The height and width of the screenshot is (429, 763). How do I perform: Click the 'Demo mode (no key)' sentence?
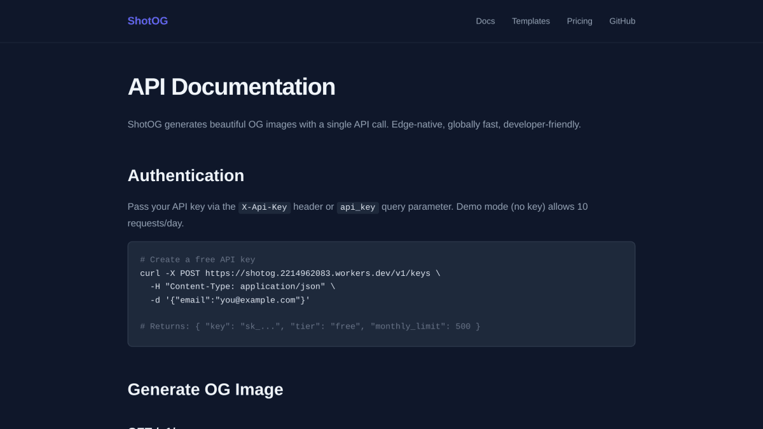click(x=357, y=215)
